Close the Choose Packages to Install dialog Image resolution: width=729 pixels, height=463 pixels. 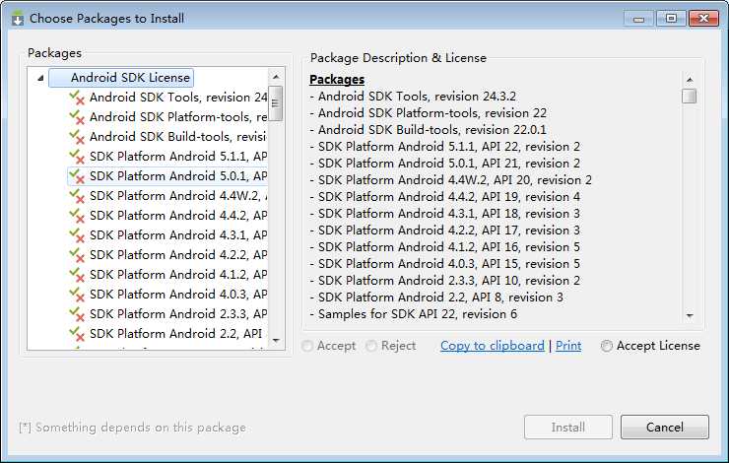click(704, 19)
